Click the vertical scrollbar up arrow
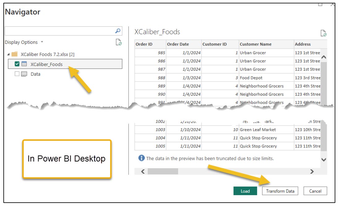 coord(324,57)
